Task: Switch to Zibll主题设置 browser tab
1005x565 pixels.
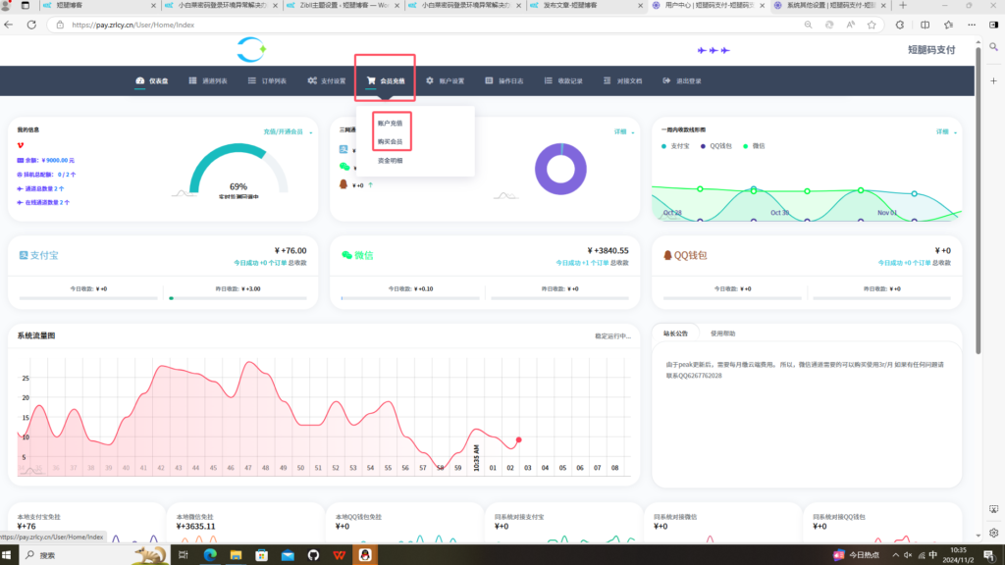Action: pyautogui.click(x=343, y=5)
